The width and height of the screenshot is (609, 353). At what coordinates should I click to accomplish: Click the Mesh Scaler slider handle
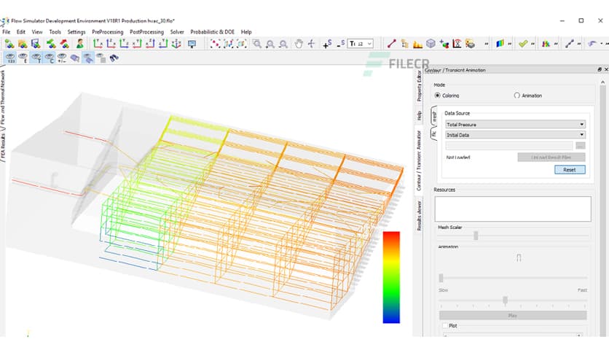476,235
